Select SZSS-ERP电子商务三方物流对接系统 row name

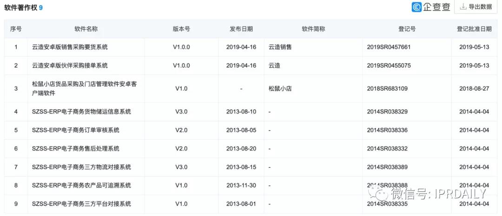[x=82, y=167]
